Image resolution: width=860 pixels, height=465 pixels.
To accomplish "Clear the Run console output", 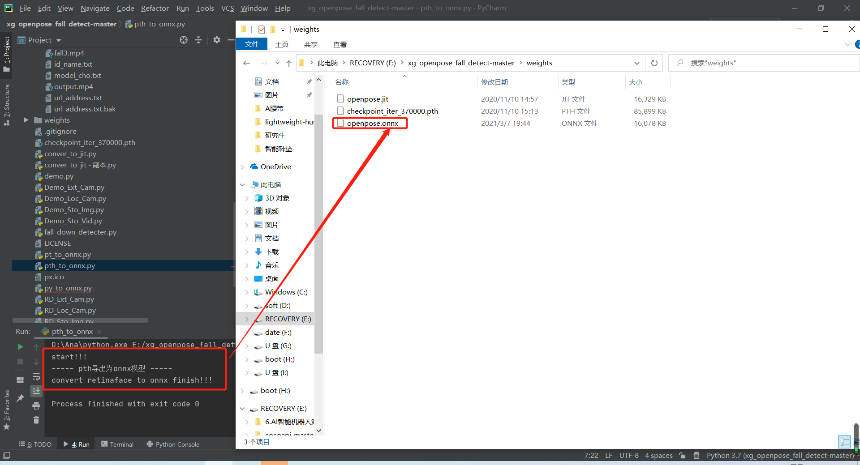I will pyautogui.click(x=36, y=420).
